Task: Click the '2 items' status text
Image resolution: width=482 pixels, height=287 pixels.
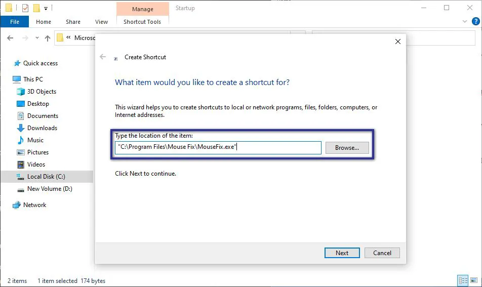Action: [17, 281]
